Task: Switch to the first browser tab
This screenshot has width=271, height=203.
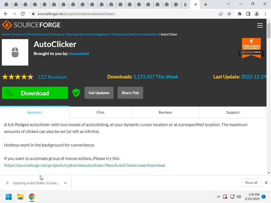Action: coord(6,4)
